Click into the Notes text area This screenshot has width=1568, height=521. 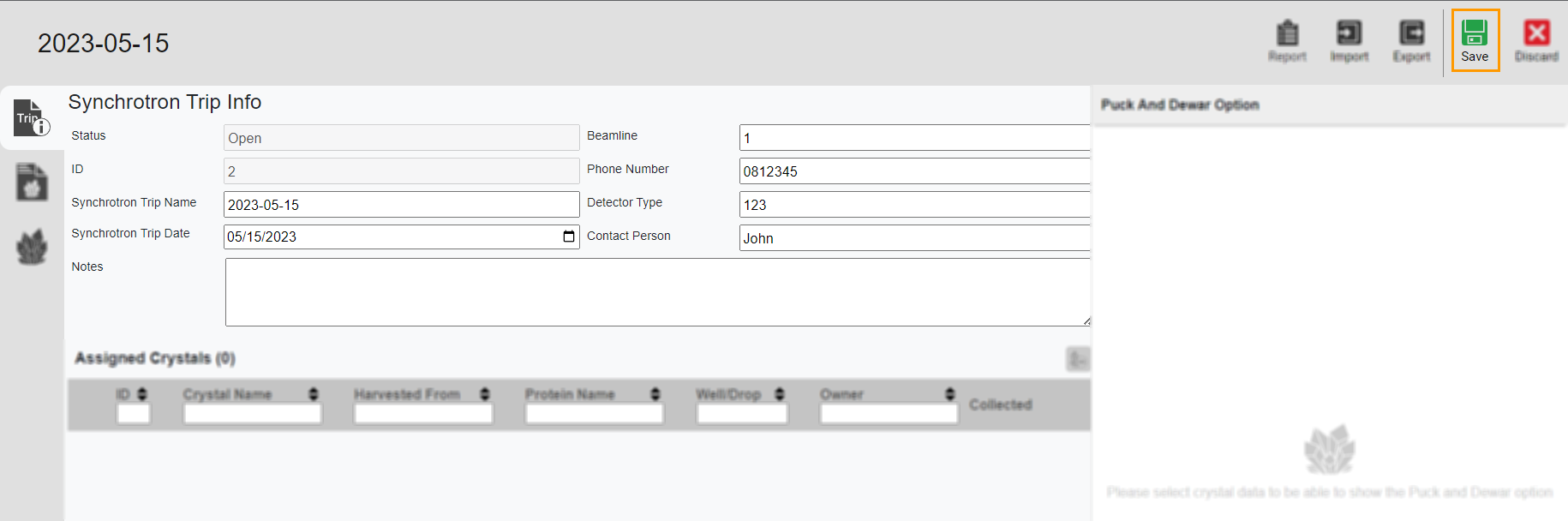656,292
